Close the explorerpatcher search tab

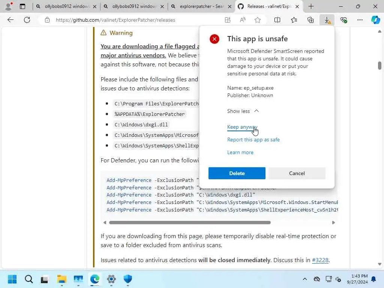click(230, 7)
